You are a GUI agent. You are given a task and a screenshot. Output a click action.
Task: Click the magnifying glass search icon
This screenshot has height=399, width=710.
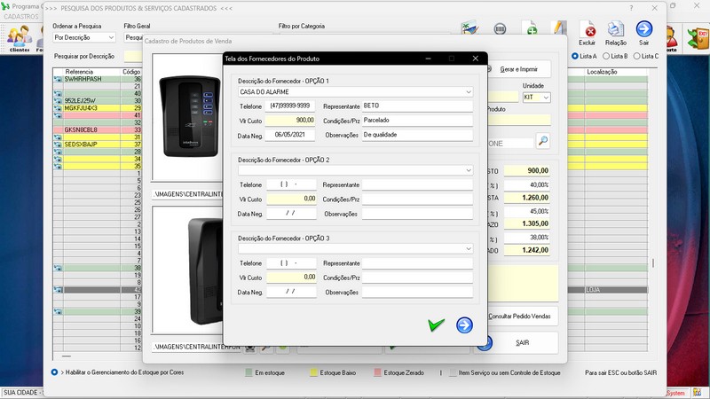click(x=542, y=141)
